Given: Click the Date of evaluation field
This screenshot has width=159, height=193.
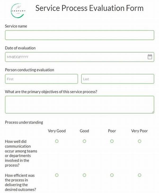Looking at the screenshot, I should tap(76, 57).
